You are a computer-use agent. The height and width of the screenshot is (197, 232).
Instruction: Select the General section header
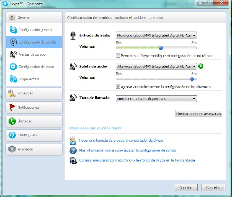click(x=34, y=17)
